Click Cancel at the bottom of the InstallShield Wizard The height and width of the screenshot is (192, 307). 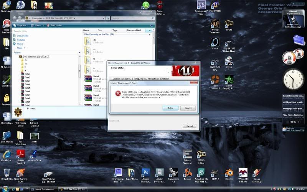pyautogui.click(x=189, y=126)
